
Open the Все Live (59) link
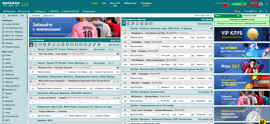pyautogui.click(x=114, y=45)
